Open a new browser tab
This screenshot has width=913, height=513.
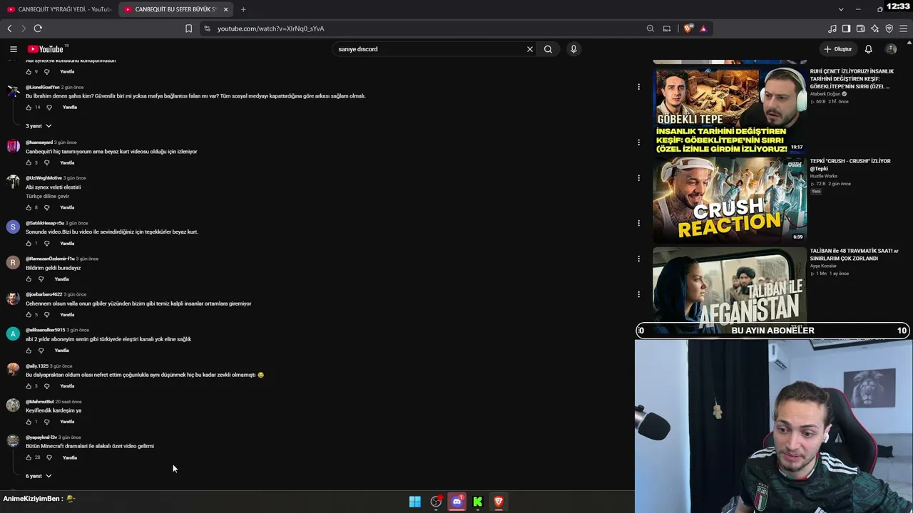point(243,9)
